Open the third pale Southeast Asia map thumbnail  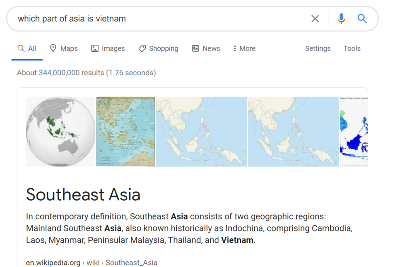tap(202, 132)
